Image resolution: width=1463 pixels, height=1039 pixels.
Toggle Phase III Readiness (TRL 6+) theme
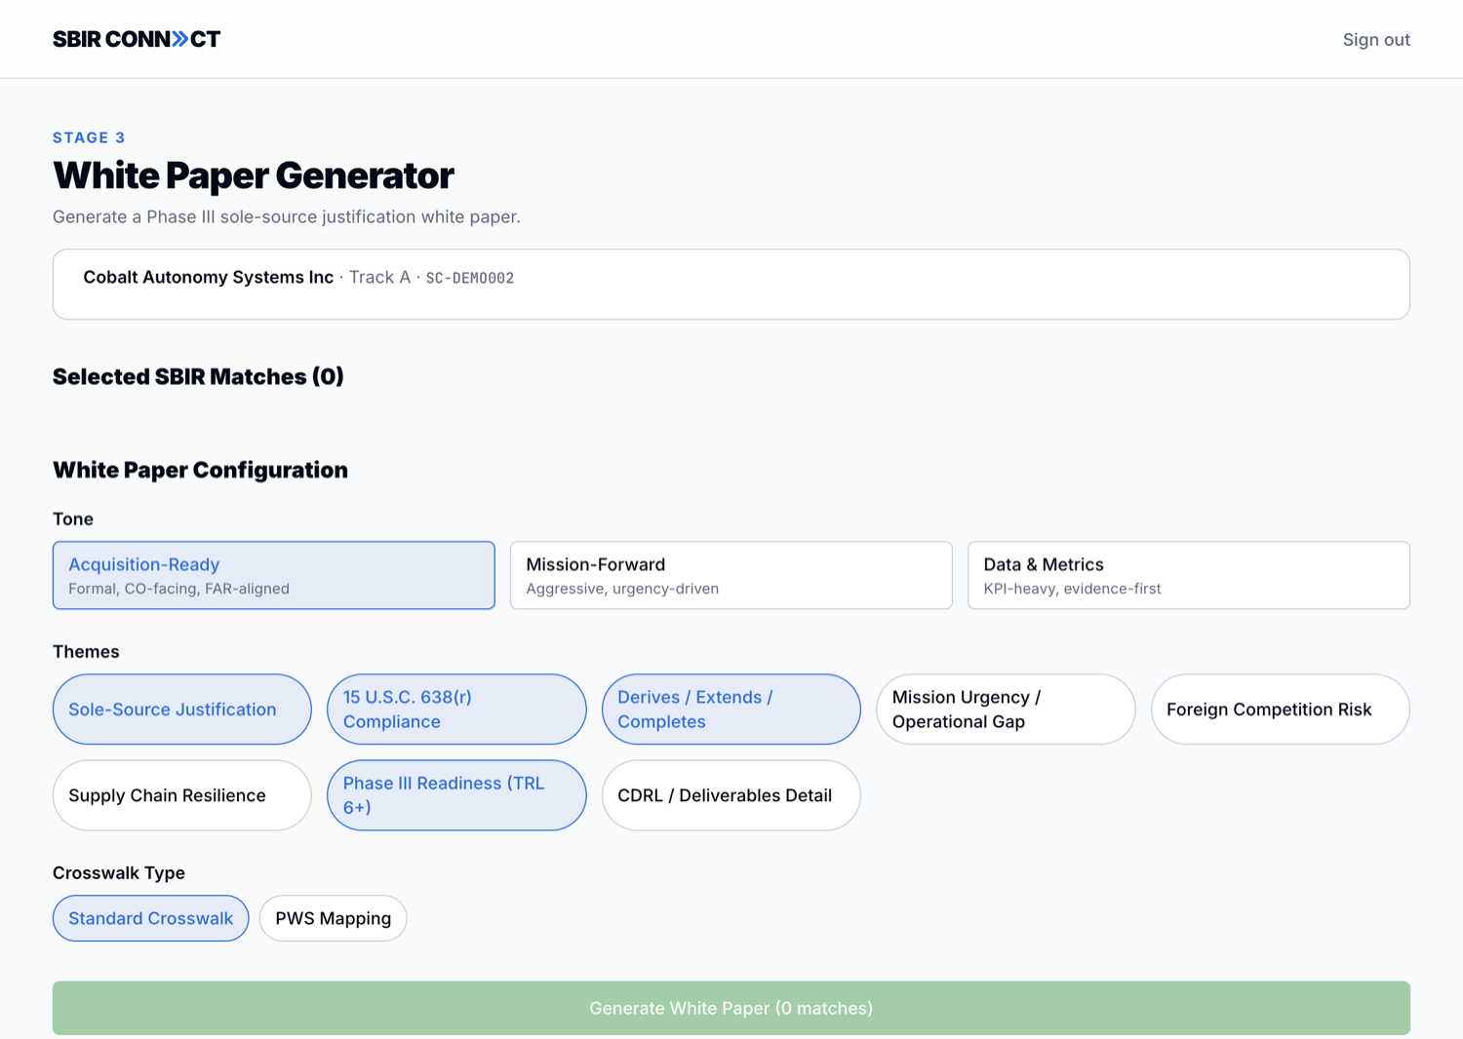click(456, 795)
